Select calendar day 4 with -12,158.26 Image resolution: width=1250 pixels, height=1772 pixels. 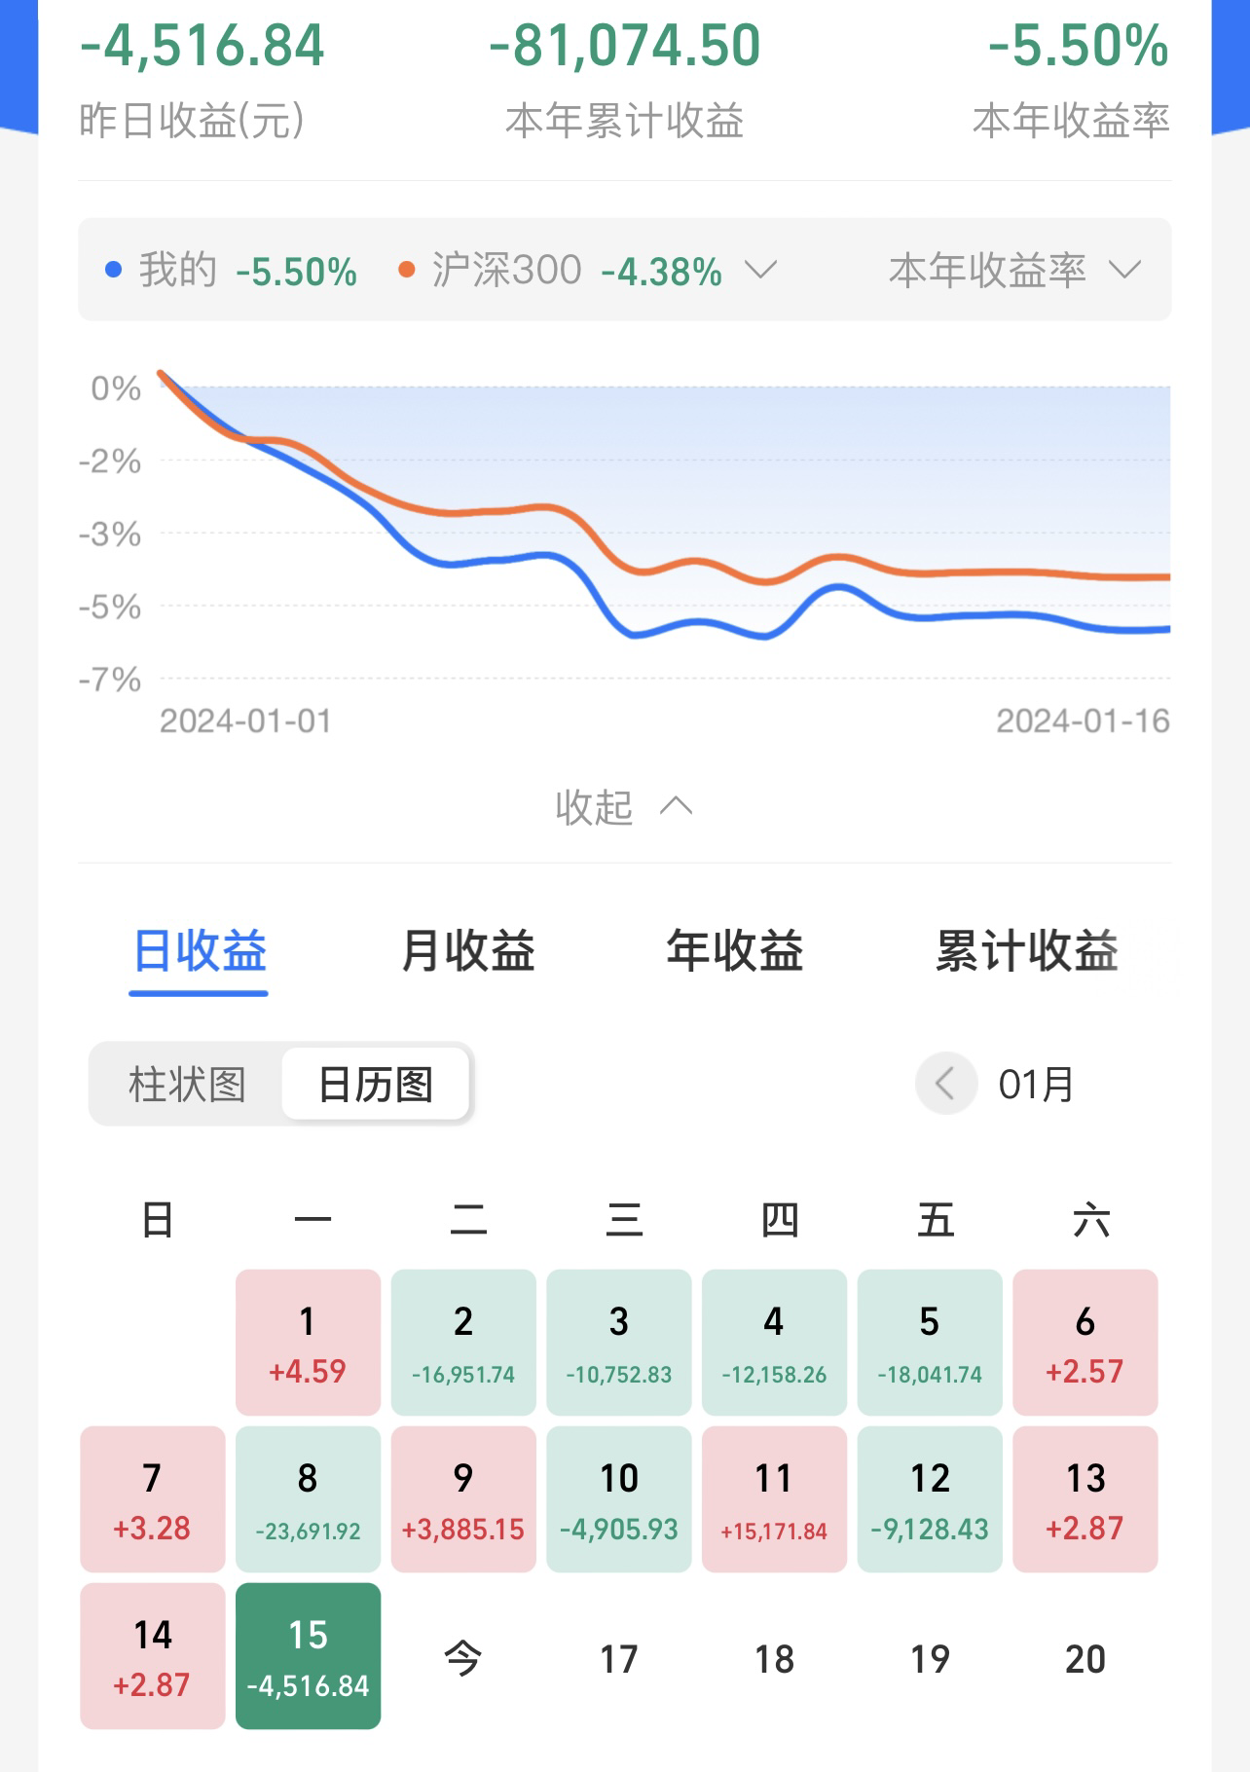coord(774,1343)
